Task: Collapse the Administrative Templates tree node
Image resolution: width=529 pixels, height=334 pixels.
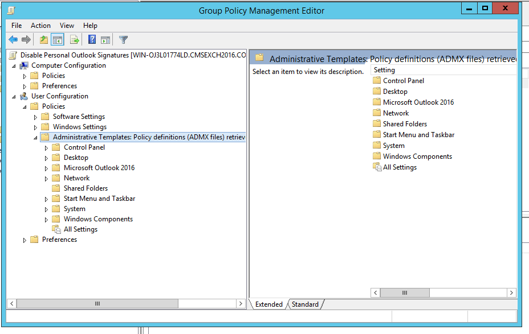Action: pyautogui.click(x=35, y=137)
